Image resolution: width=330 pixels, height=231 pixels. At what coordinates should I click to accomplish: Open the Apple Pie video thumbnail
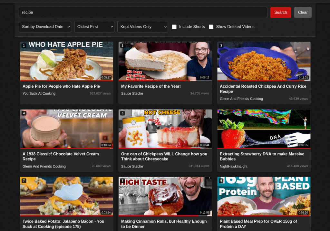click(x=66, y=61)
